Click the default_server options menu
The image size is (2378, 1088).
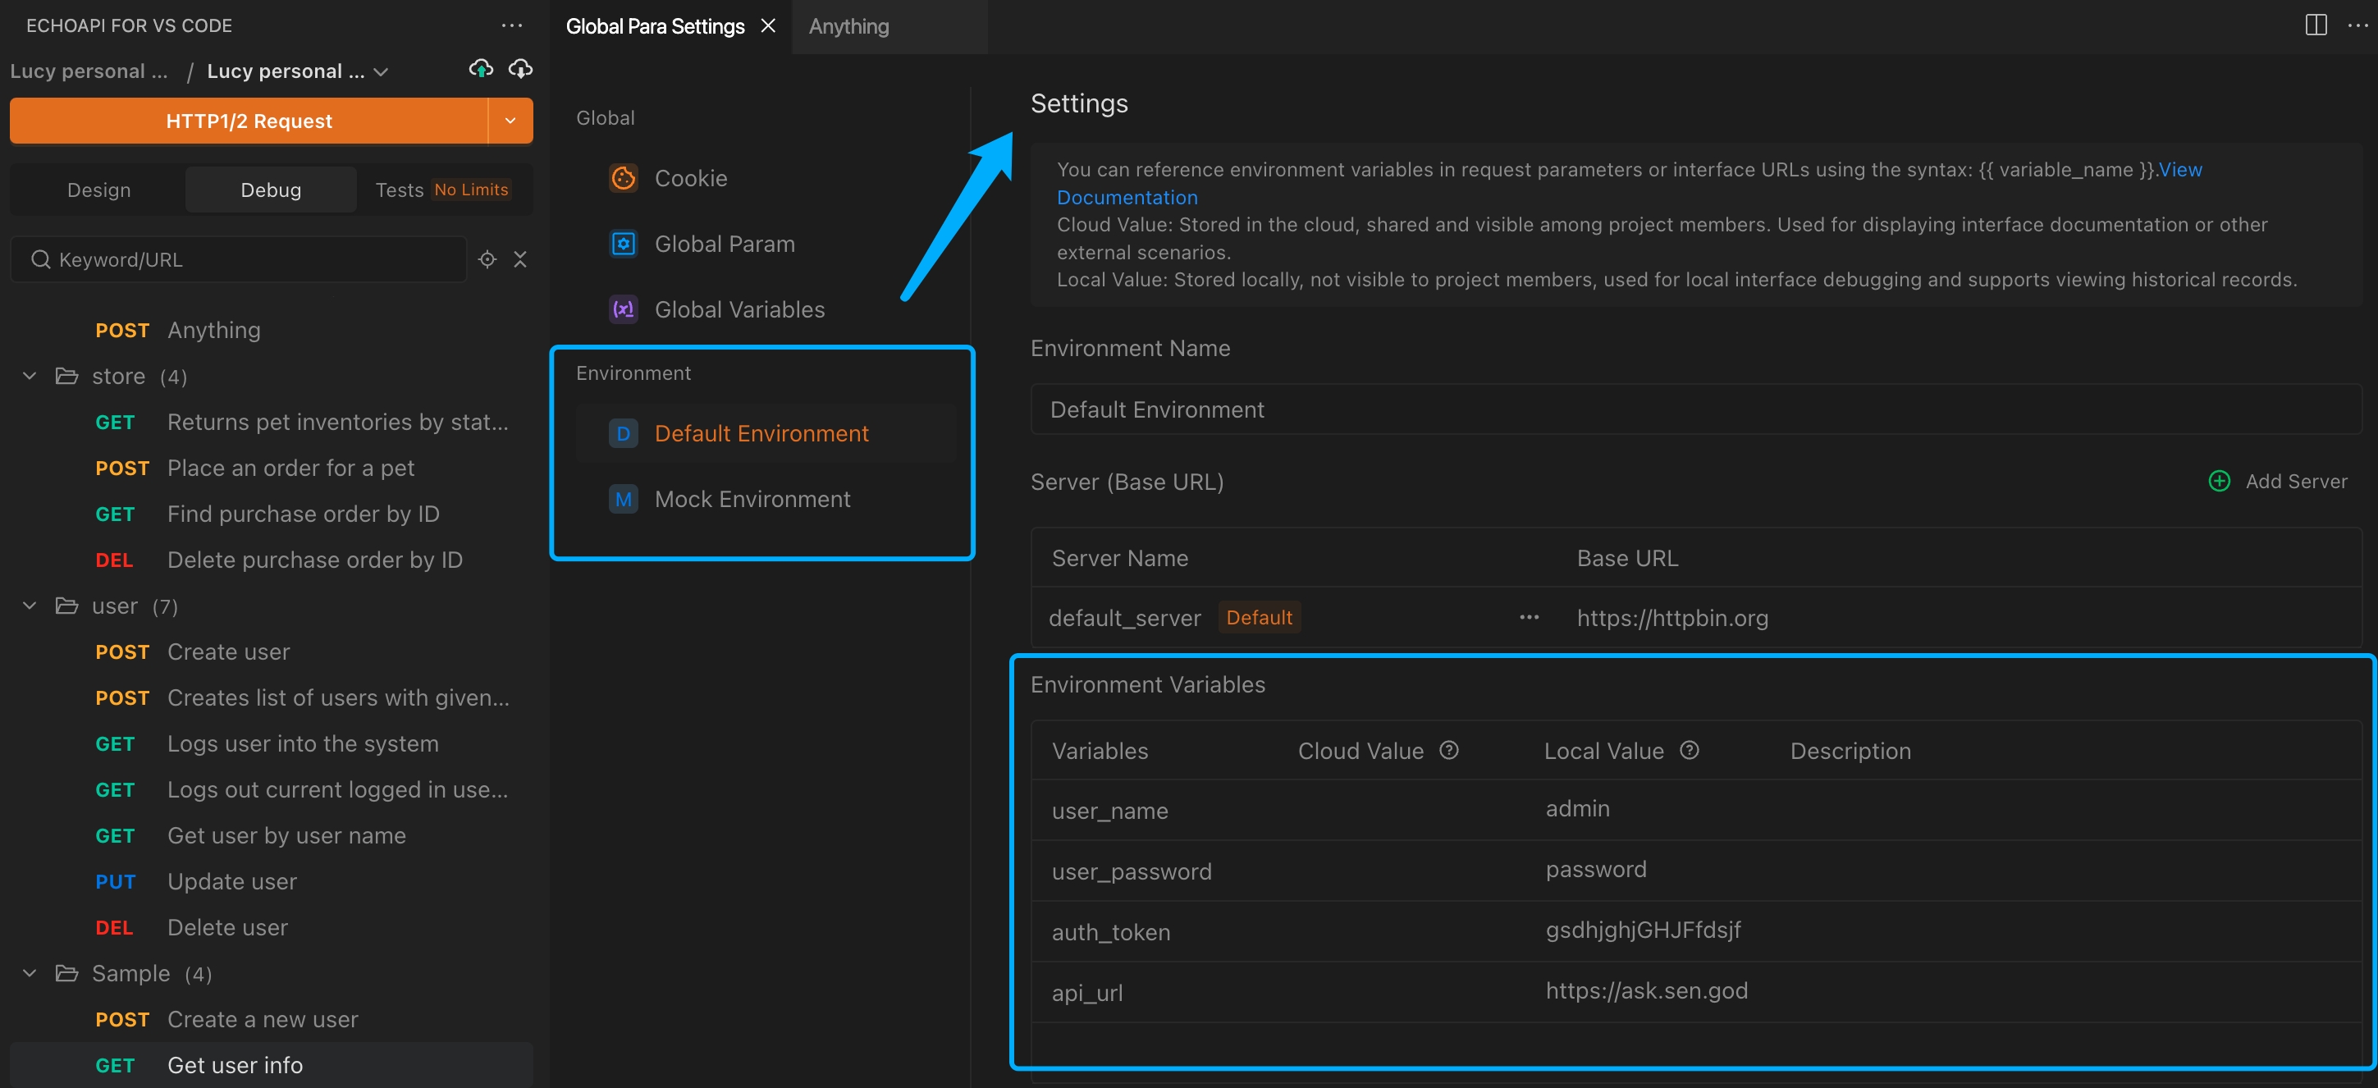(x=1527, y=618)
